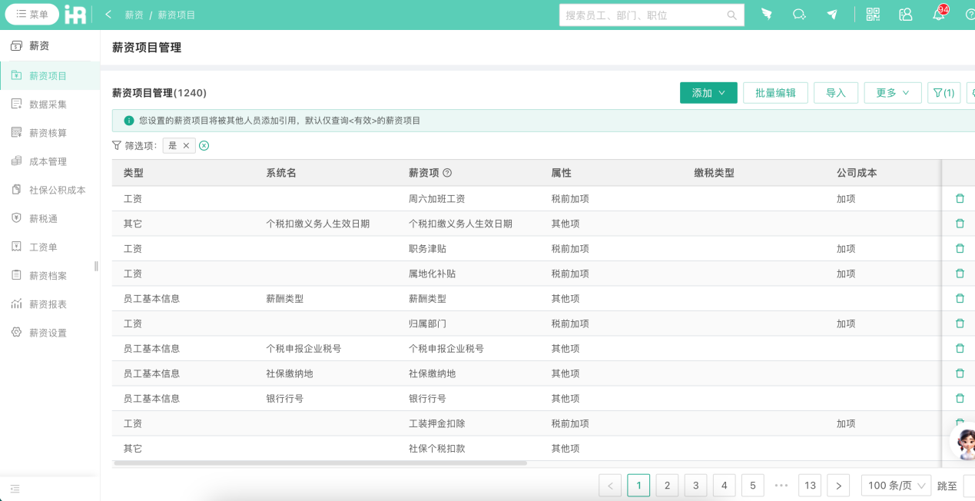
Task: Delete the 银行行号 row using trash icon
Action: (x=959, y=398)
